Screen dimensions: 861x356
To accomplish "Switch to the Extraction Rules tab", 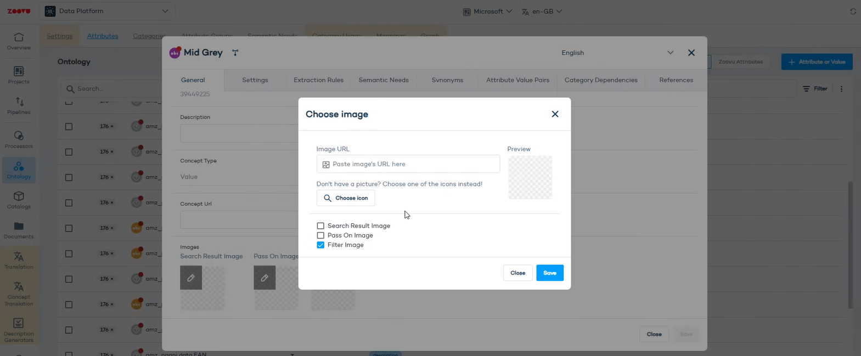I will click(x=318, y=80).
